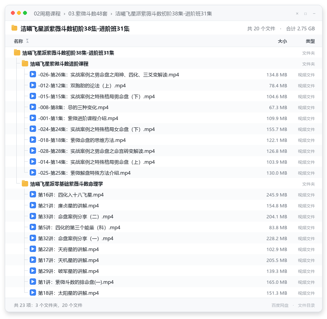
Task: Click folder icon of 洁曦飞星派零基础紫薇斗数命理学
Action: click(x=25, y=184)
